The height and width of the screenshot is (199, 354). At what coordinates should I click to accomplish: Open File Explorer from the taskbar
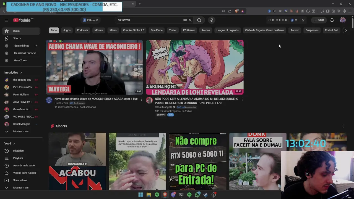coord(149,195)
